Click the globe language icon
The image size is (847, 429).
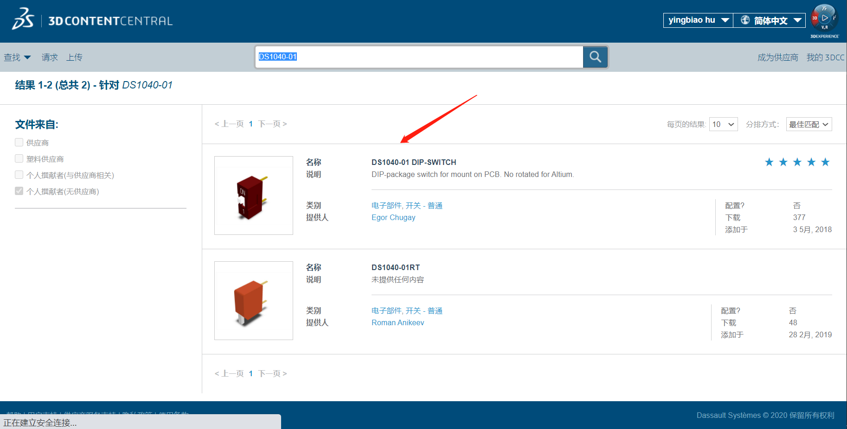745,20
